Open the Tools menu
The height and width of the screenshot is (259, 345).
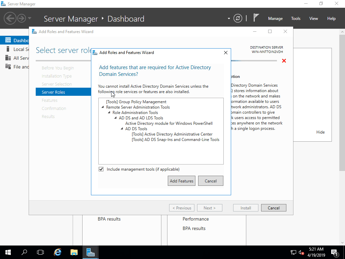pos(296,19)
